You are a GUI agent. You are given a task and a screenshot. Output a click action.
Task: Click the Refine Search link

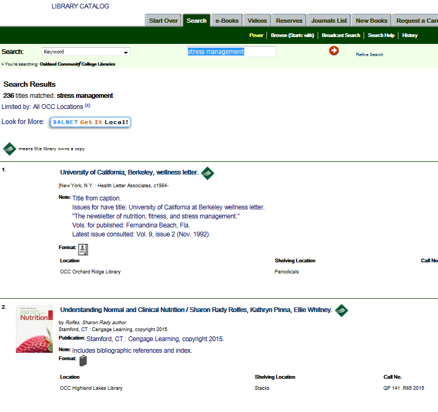pos(370,54)
